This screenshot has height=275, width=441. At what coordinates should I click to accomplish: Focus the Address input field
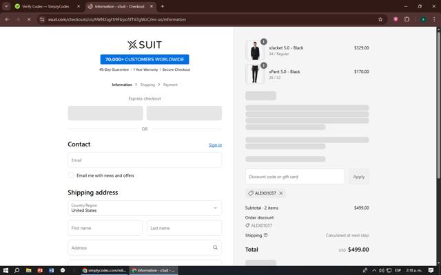(x=145, y=247)
